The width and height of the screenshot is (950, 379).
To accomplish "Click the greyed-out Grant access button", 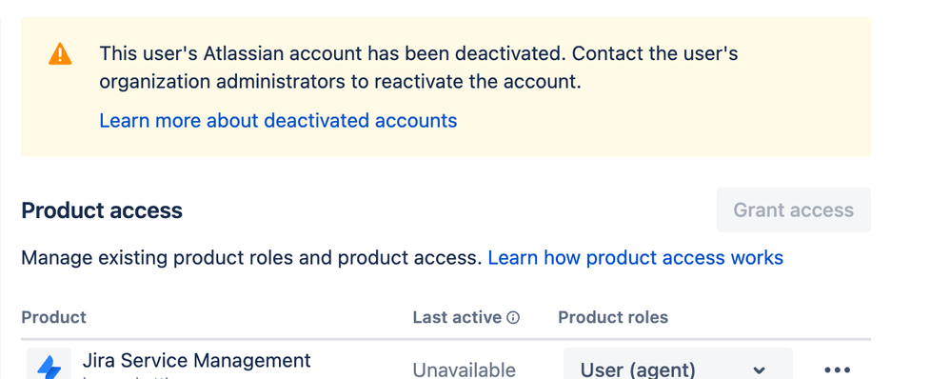I will click(794, 209).
